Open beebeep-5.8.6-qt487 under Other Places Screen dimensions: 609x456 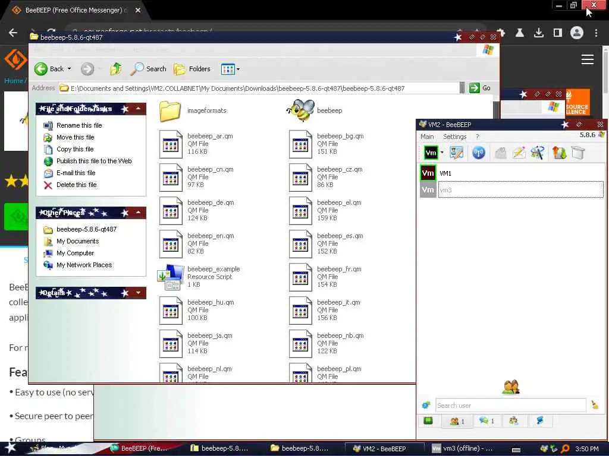(87, 229)
